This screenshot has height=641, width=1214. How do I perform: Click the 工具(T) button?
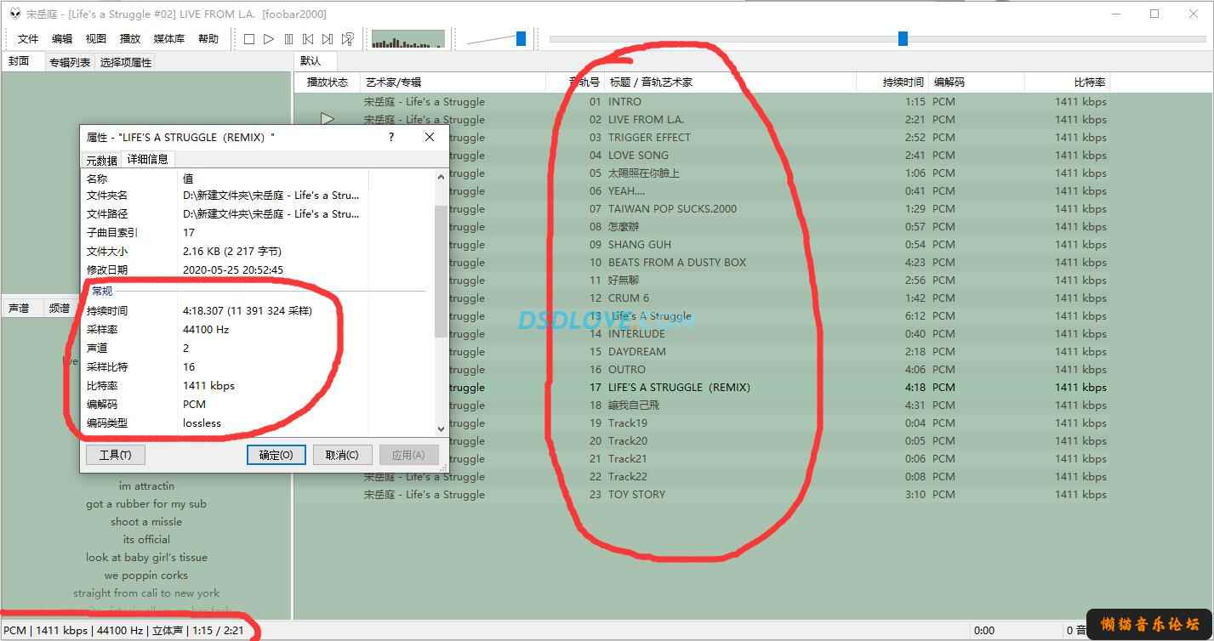pos(116,455)
